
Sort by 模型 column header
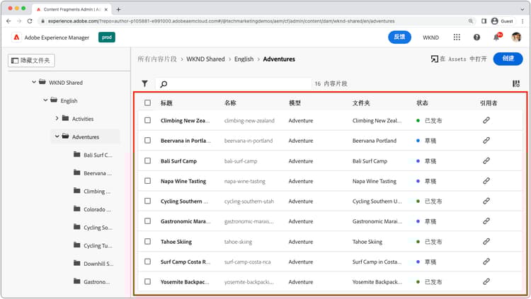tap(295, 102)
